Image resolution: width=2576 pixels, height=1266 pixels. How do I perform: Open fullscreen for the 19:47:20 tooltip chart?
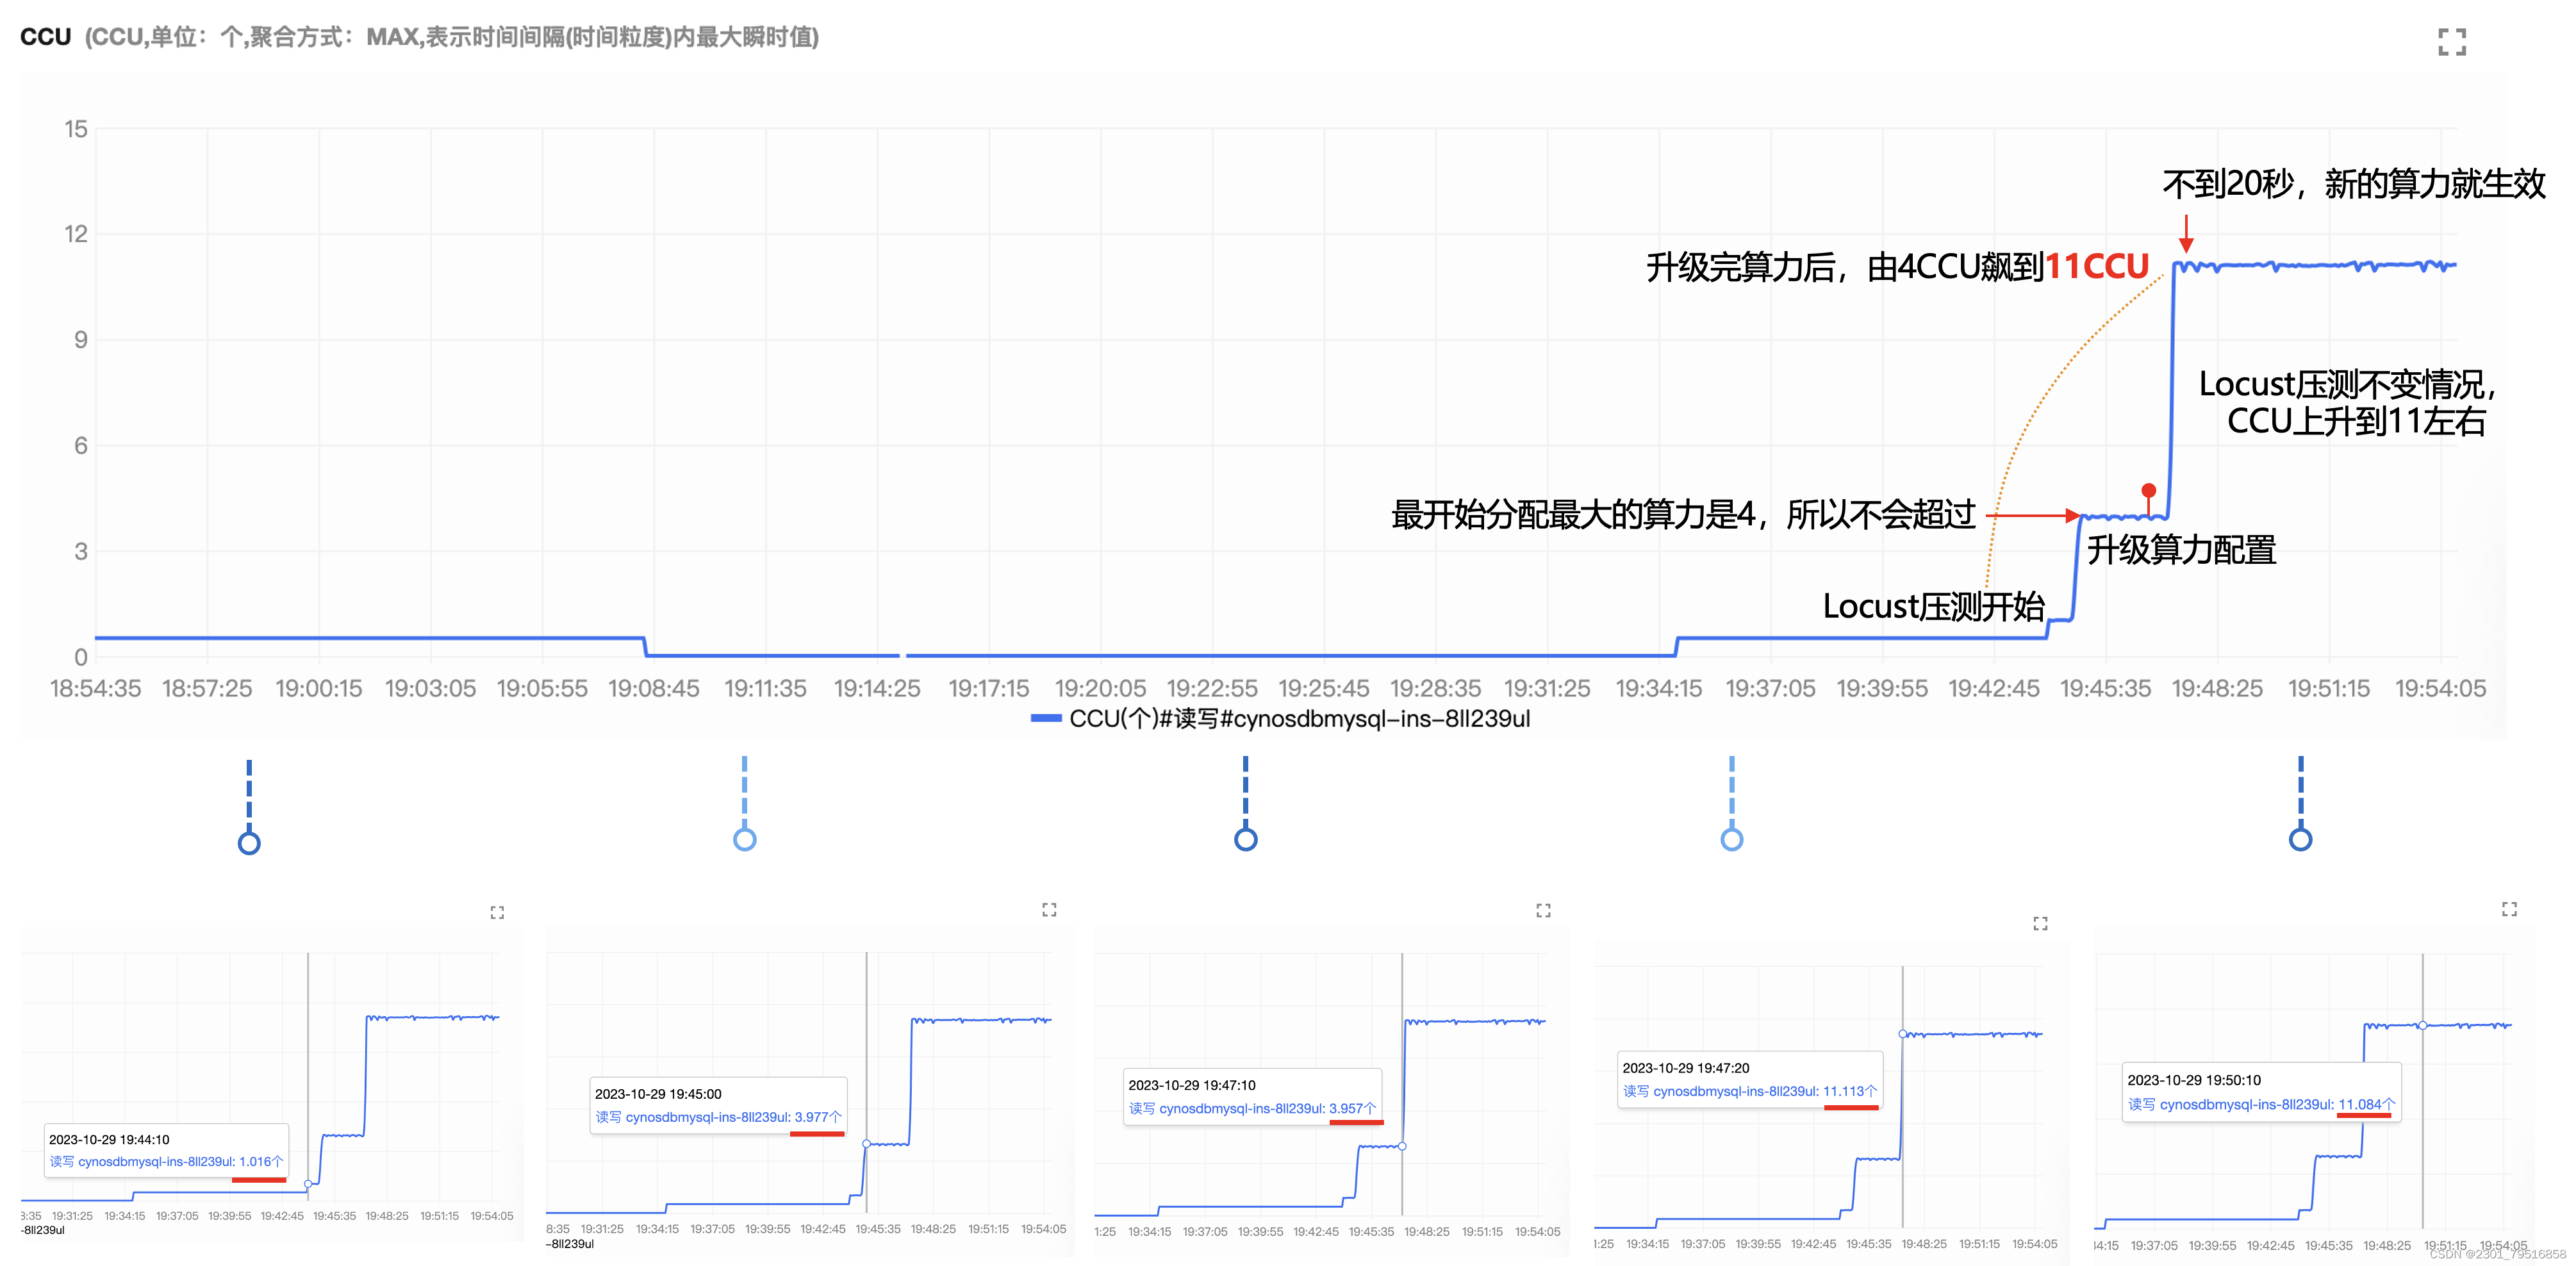(2040, 923)
